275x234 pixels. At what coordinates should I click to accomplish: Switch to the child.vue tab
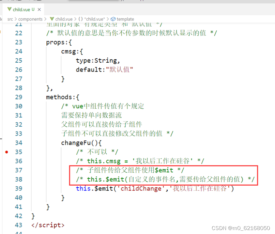point(23,10)
